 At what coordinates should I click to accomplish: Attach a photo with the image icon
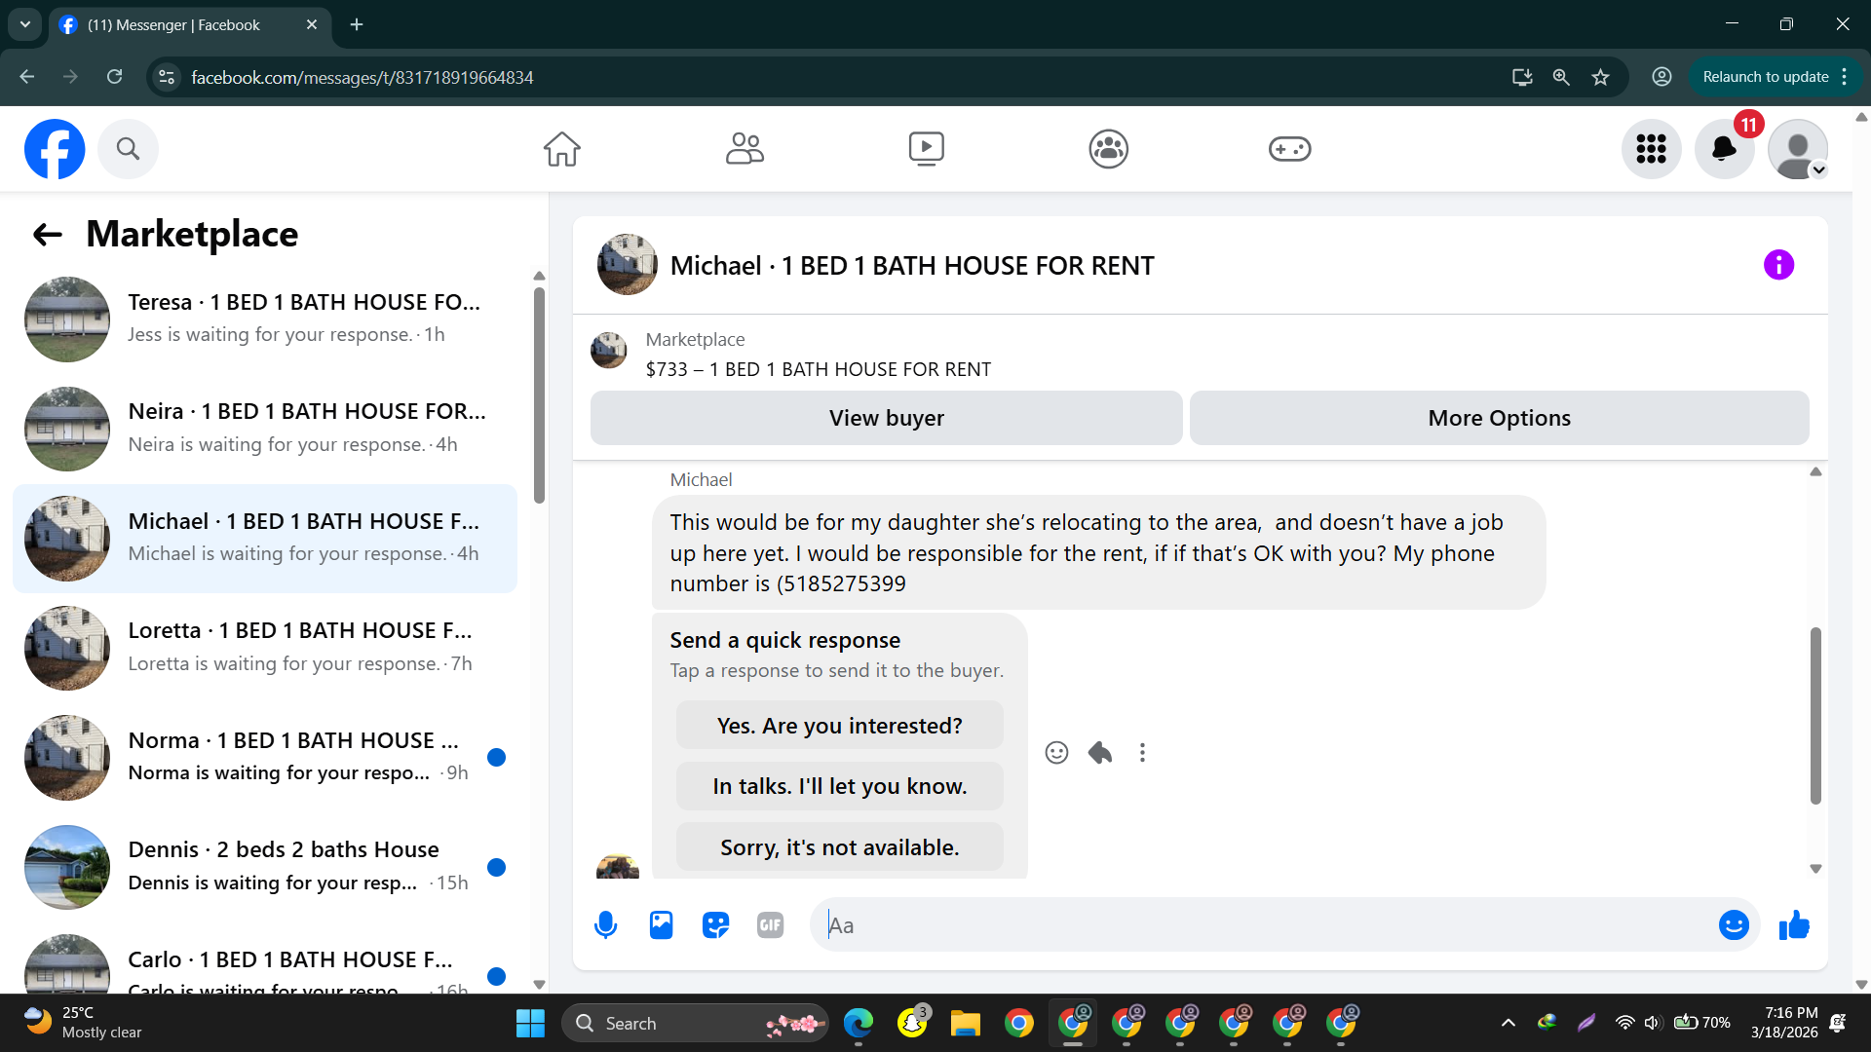click(x=661, y=925)
